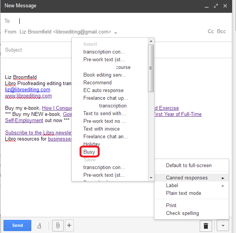Viewport: 236px width, 233px height.
Task: Insert the Holiday canned response
Action: pos(92,144)
